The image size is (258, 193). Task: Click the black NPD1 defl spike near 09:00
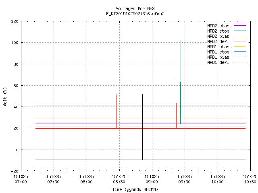pos(142,126)
